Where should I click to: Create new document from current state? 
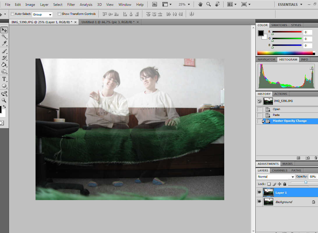(x=298, y=158)
